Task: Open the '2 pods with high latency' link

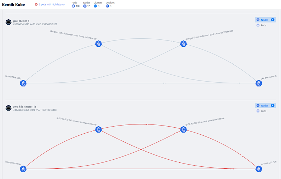Action: pos(52,4)
